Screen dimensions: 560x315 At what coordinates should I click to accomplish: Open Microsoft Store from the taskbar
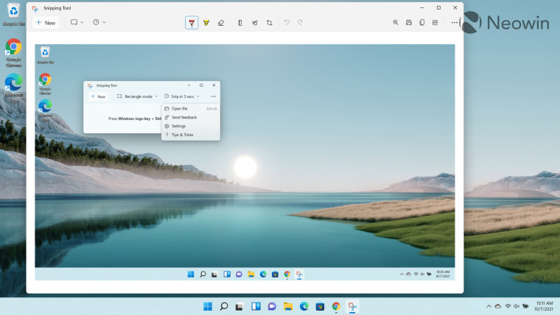tap(320, 306)
